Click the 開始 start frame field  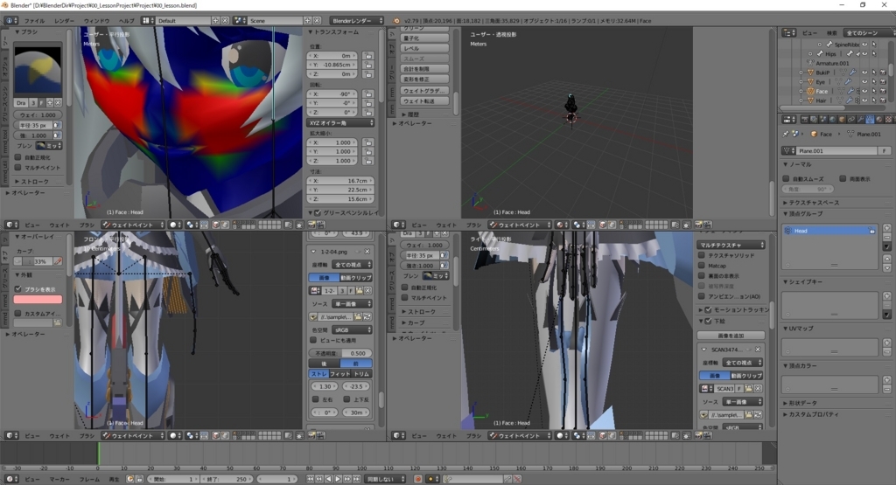pos(174,479)
